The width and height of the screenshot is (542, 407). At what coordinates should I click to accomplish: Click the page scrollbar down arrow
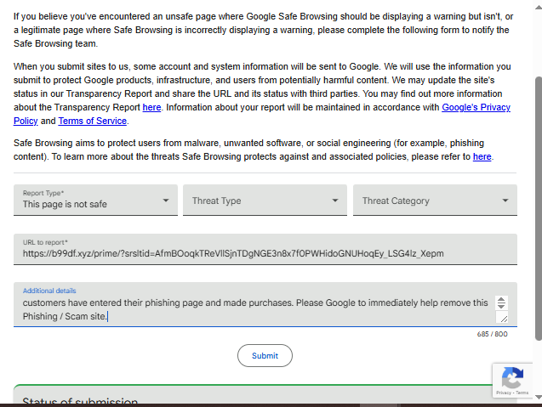(539, 397)
